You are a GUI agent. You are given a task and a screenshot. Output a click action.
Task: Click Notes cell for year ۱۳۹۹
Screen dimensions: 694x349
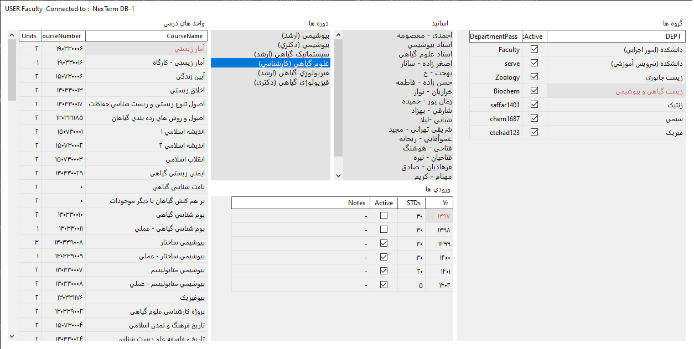(x=300, y=243)
